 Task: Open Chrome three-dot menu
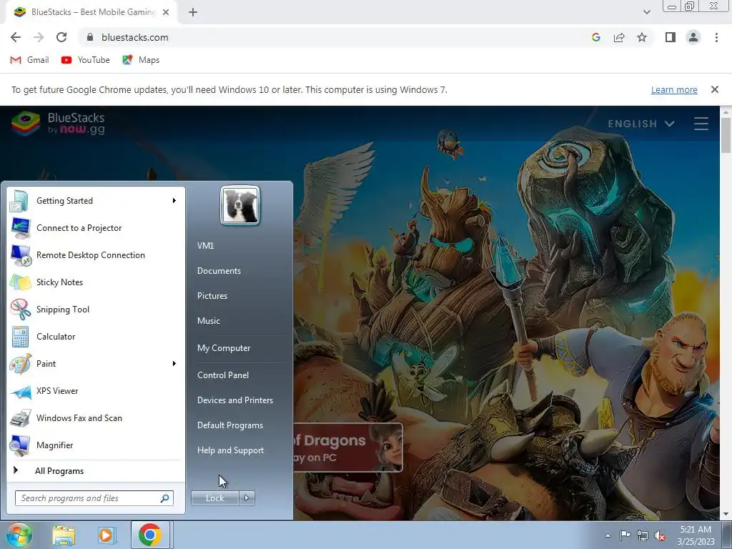716,37
